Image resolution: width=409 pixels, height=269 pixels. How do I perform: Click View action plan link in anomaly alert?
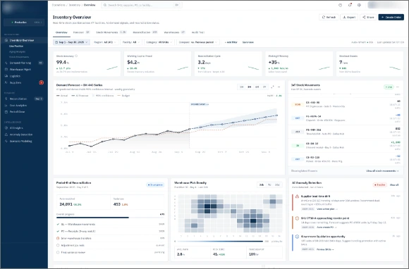tap(326, 209)
